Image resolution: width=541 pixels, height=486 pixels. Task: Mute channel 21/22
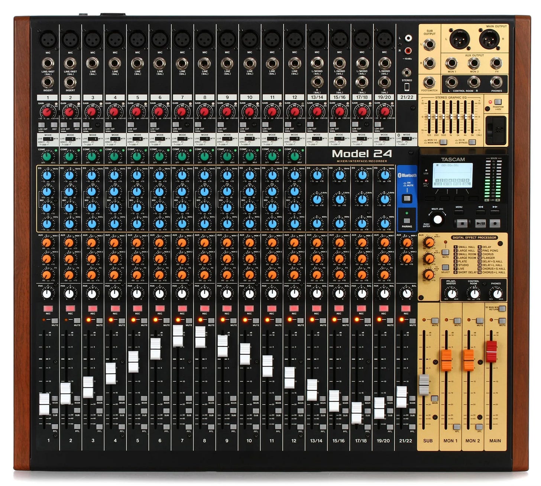(x=412, y=321)
